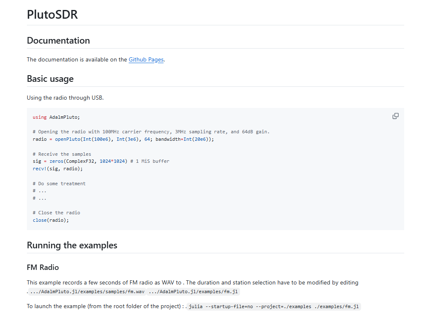Click the 'recv!(sig, radio);' code line
The image size is (427, 321).
[58, 169]
